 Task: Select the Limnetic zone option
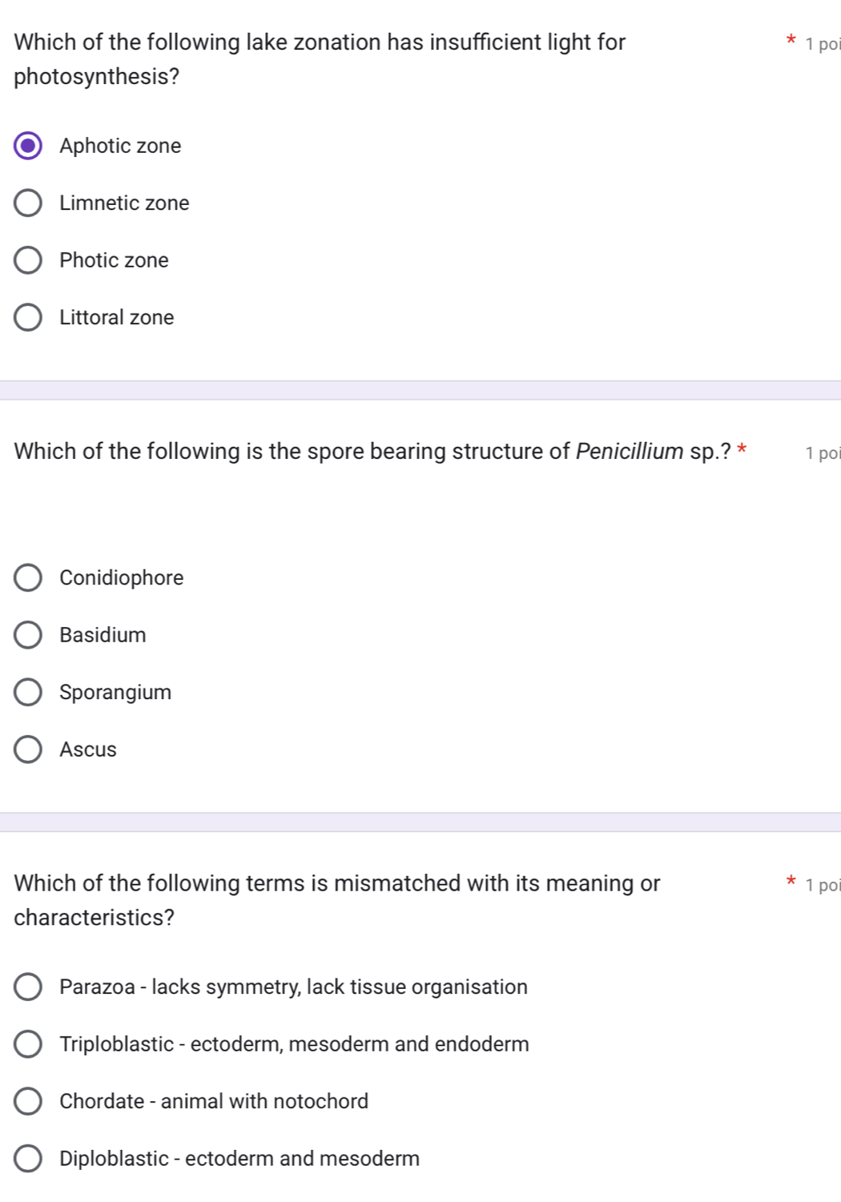click(x=28, y=203)
